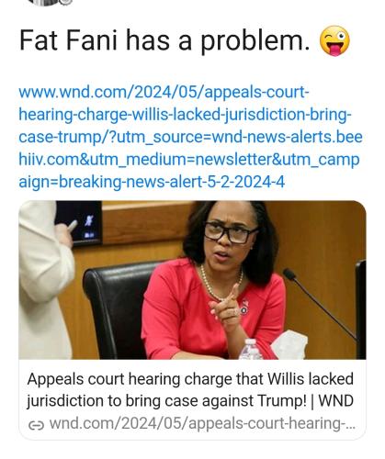Viewport: 385px width, 459px height.
Task: Click link line starting 'case-trump/?utm_source'
Action: coord(190,137)
